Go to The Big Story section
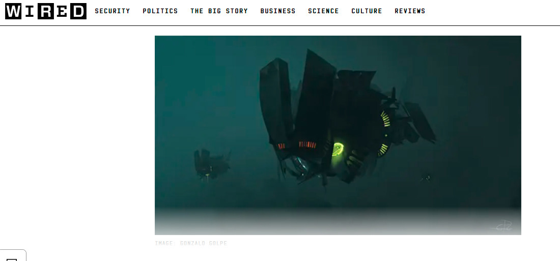Viewport: 560px width, 261px height. point(219,11)
